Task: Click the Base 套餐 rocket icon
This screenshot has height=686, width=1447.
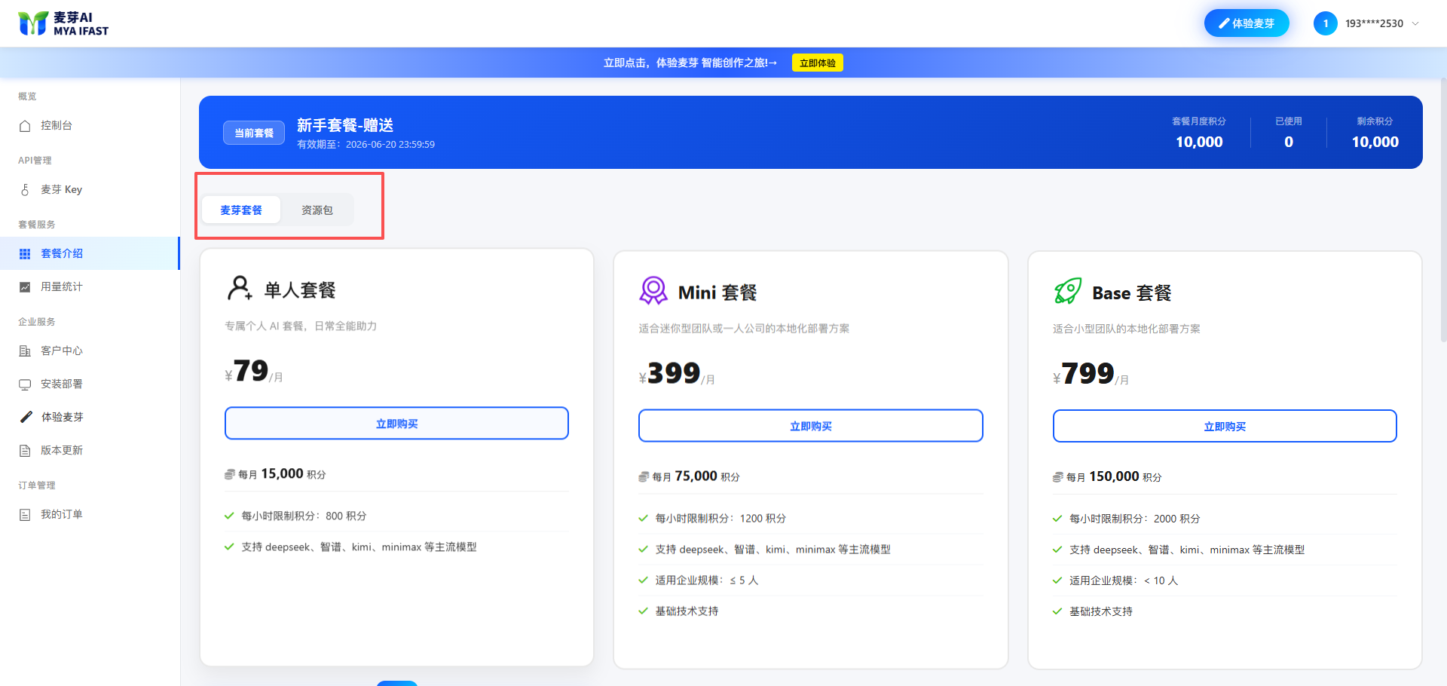Action: (x=1067, y=291)
